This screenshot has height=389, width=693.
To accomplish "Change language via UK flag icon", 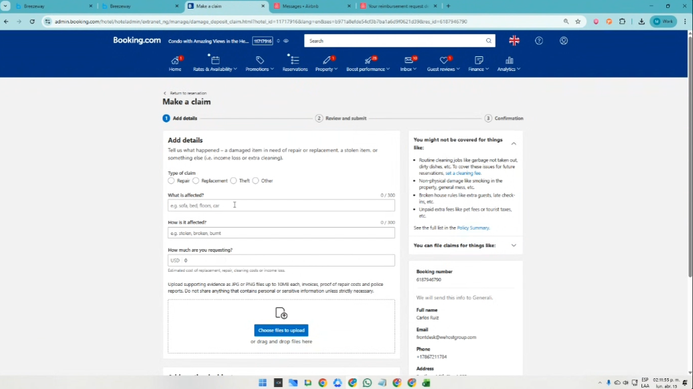I will click(x=514, y=41).
